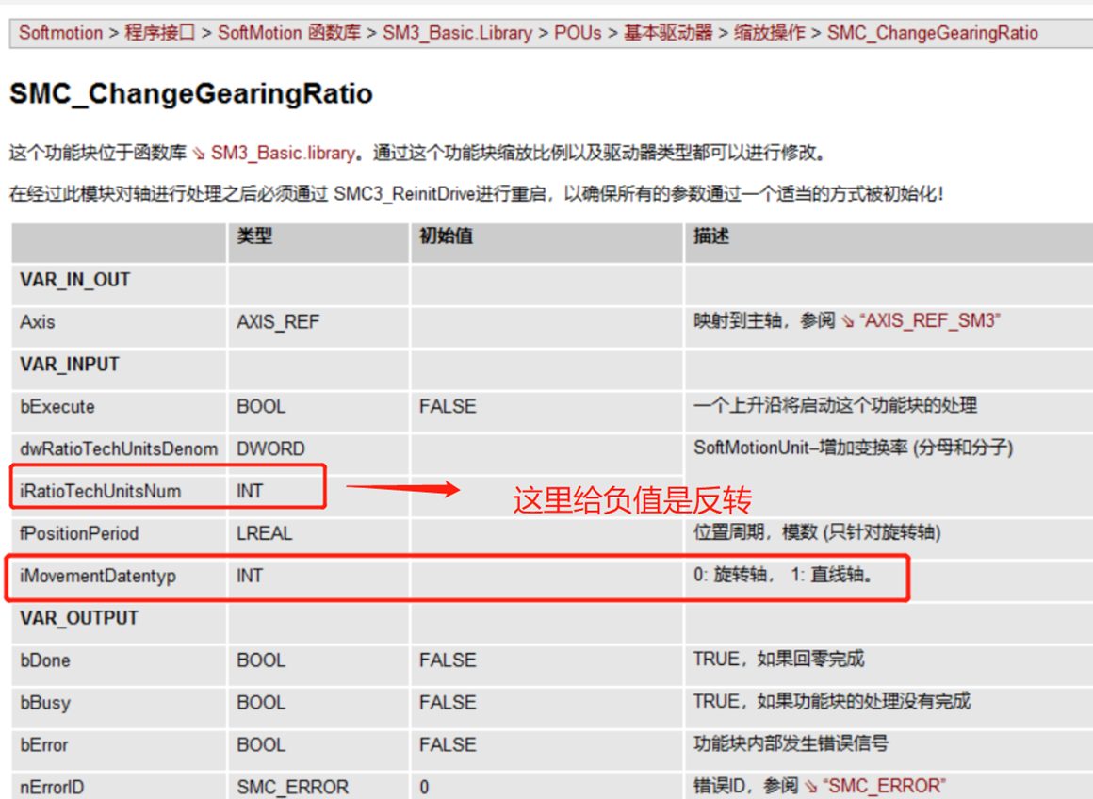Click the bExecute description 一个上升沿将启动
This screenshot has width=1093, height=799.
835,406
